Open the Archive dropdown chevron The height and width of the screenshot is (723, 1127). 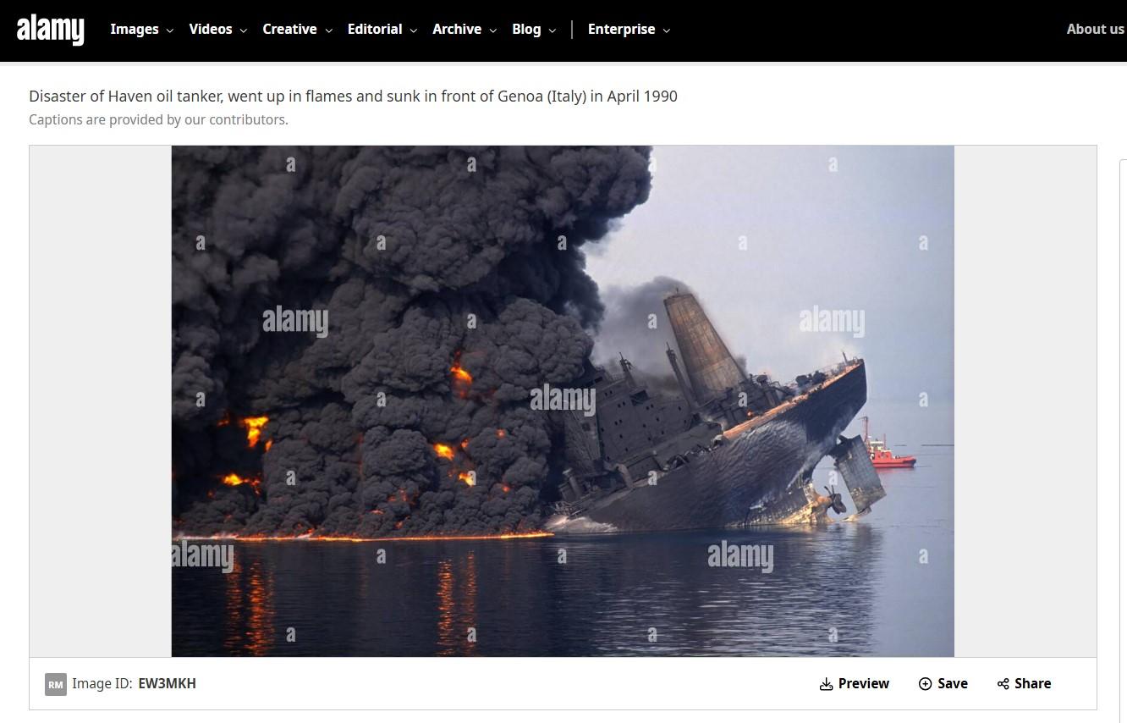point(493,30)
